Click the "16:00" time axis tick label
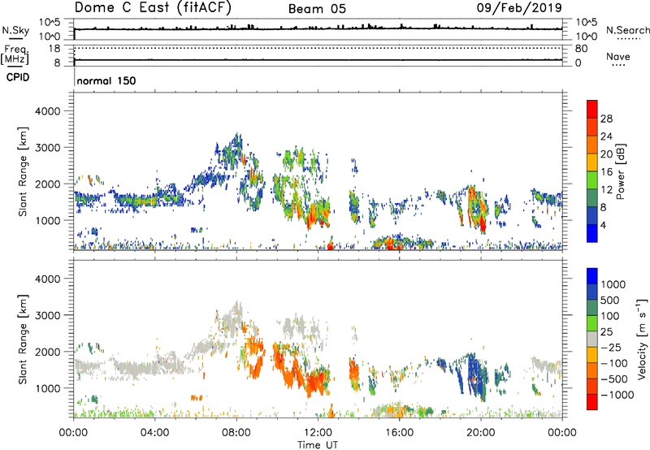Viewport: 650px width, 450px height. click(399, 433)
